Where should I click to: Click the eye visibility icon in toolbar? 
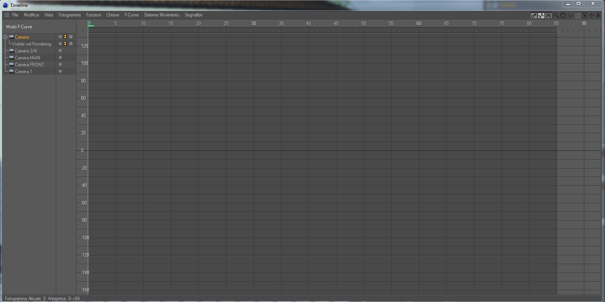pos(570,15)
